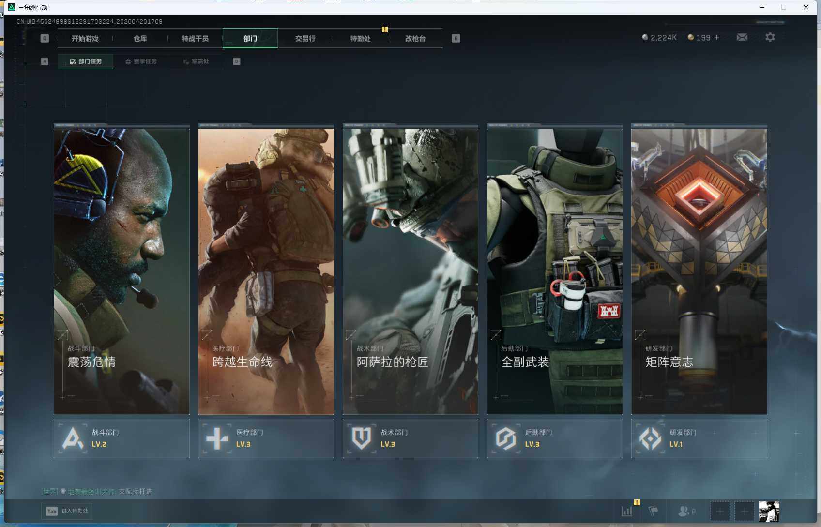Click the 矩阵意志 title text

coord(669,362)
